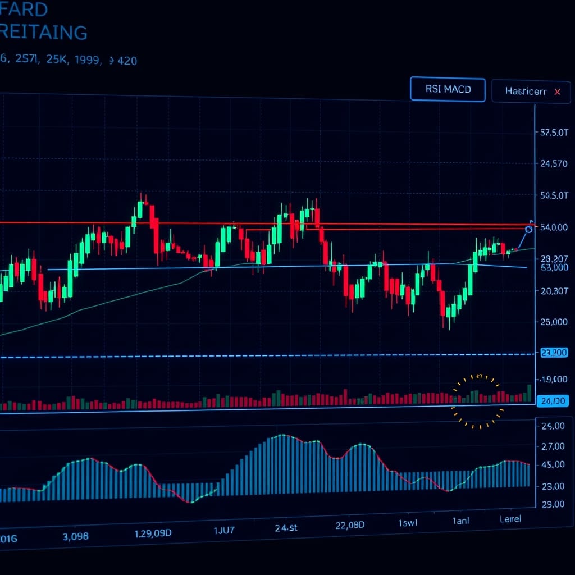The image size is (575, 575).
Task: Open the Habricerr tab
Action: (531, 92)
